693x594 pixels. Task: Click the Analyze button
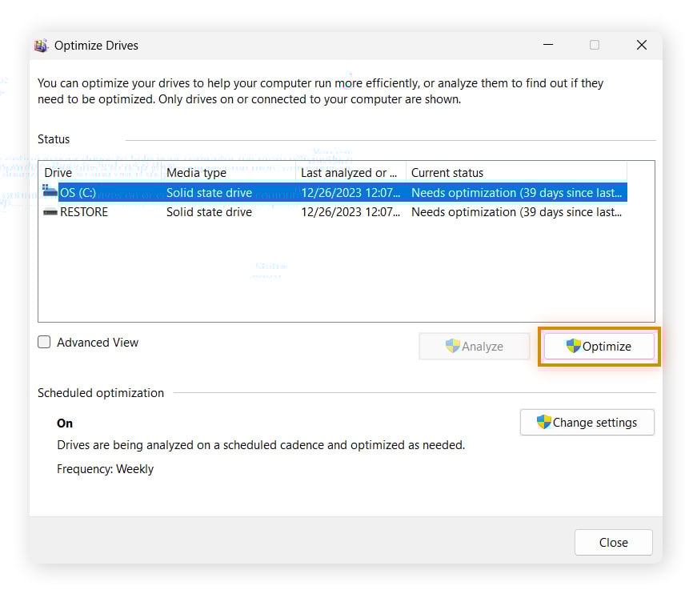pos(474,347)
